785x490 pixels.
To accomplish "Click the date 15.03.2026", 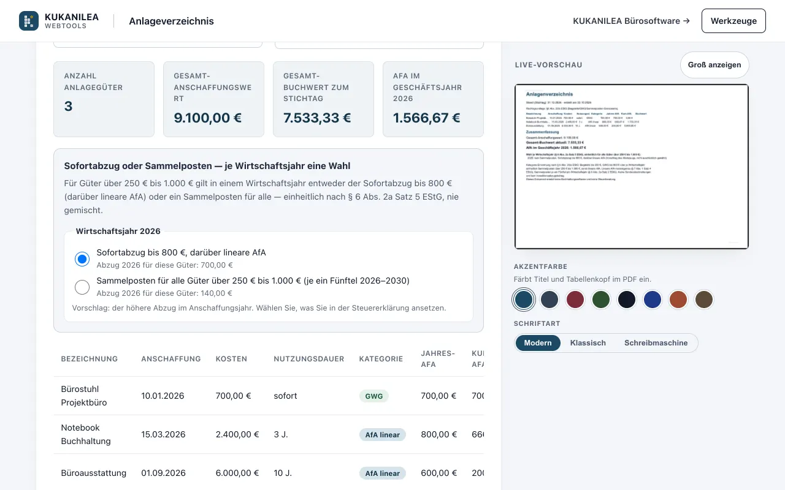I will click(x=163, y=434).
